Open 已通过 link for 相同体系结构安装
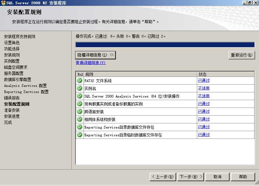The width and height of the screenshot is (259, 186). click(204, 119)
